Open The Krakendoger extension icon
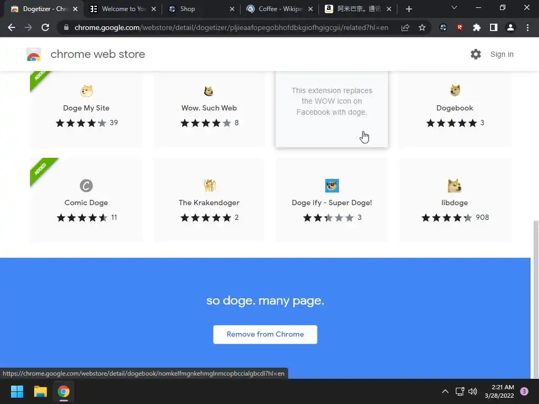This screenshot has height=404, width=539. 209,186
